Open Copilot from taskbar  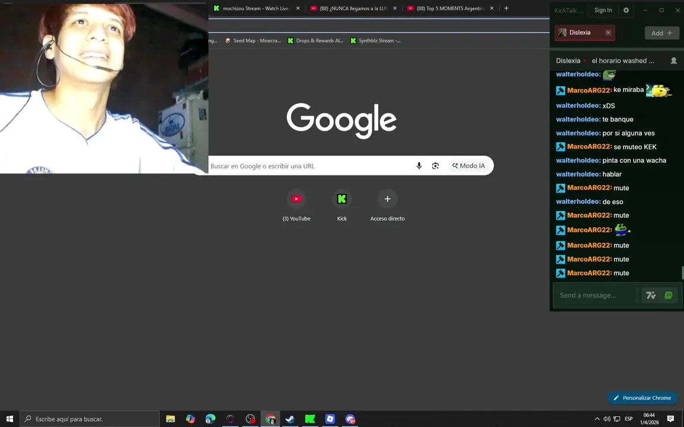(x=191, y=419)
